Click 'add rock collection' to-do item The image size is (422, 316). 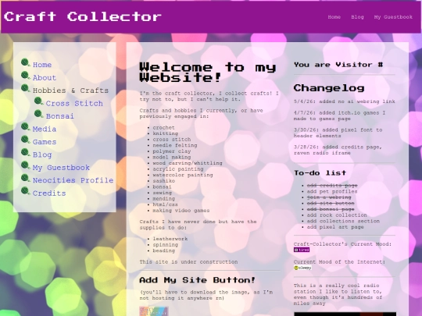[337, 215]
